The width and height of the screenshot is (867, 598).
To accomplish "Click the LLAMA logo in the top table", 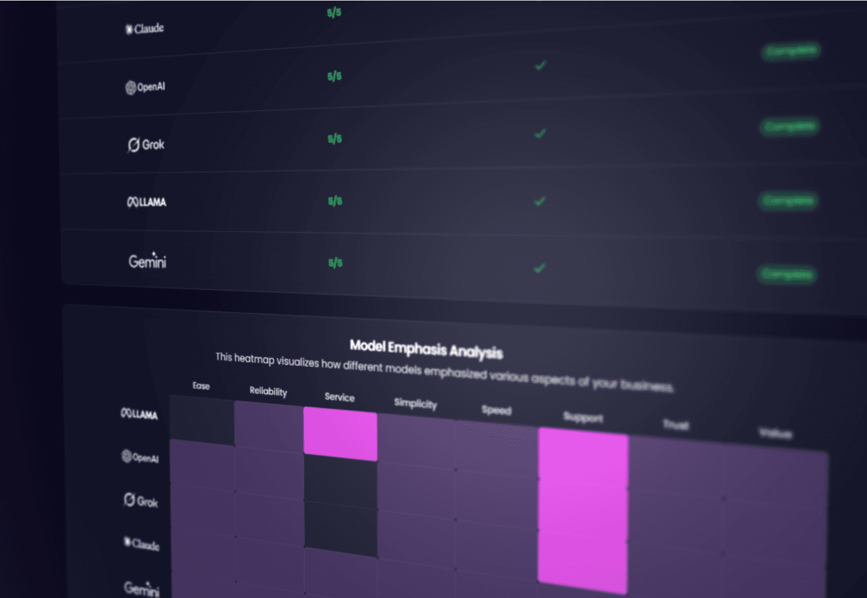I will (147, 202).
